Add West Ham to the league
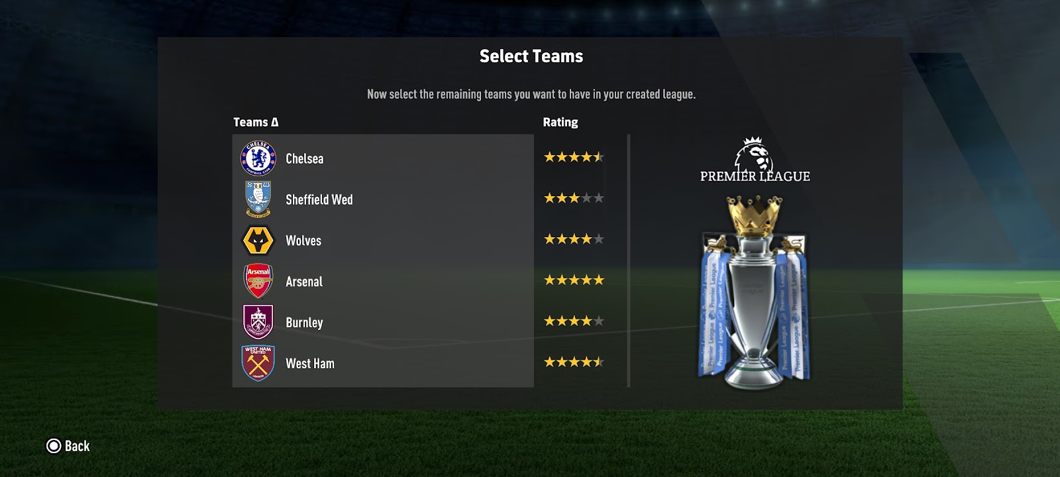The height and width of the screenshot is (477, 1060). [x=383, y=364]
